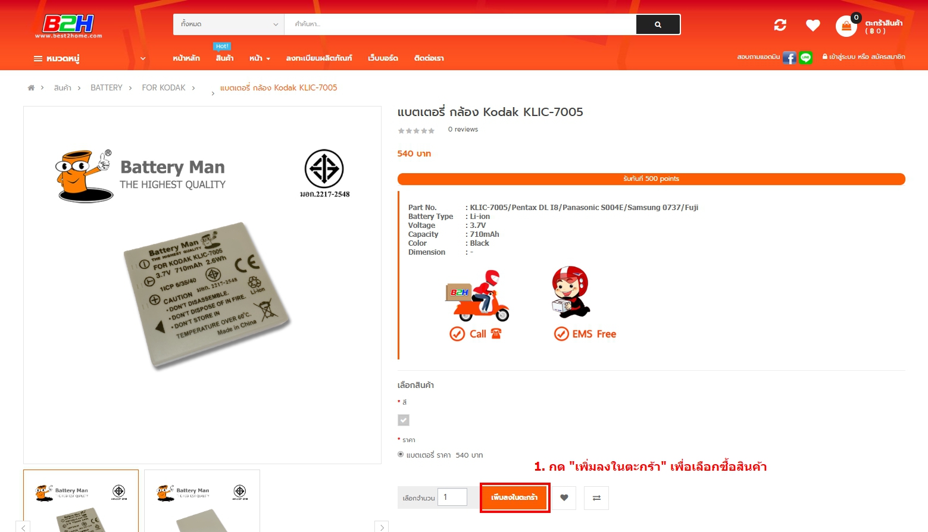Expand the ทั้งหมด search category dropdown

pyautogui.click(x=229, y=24)
